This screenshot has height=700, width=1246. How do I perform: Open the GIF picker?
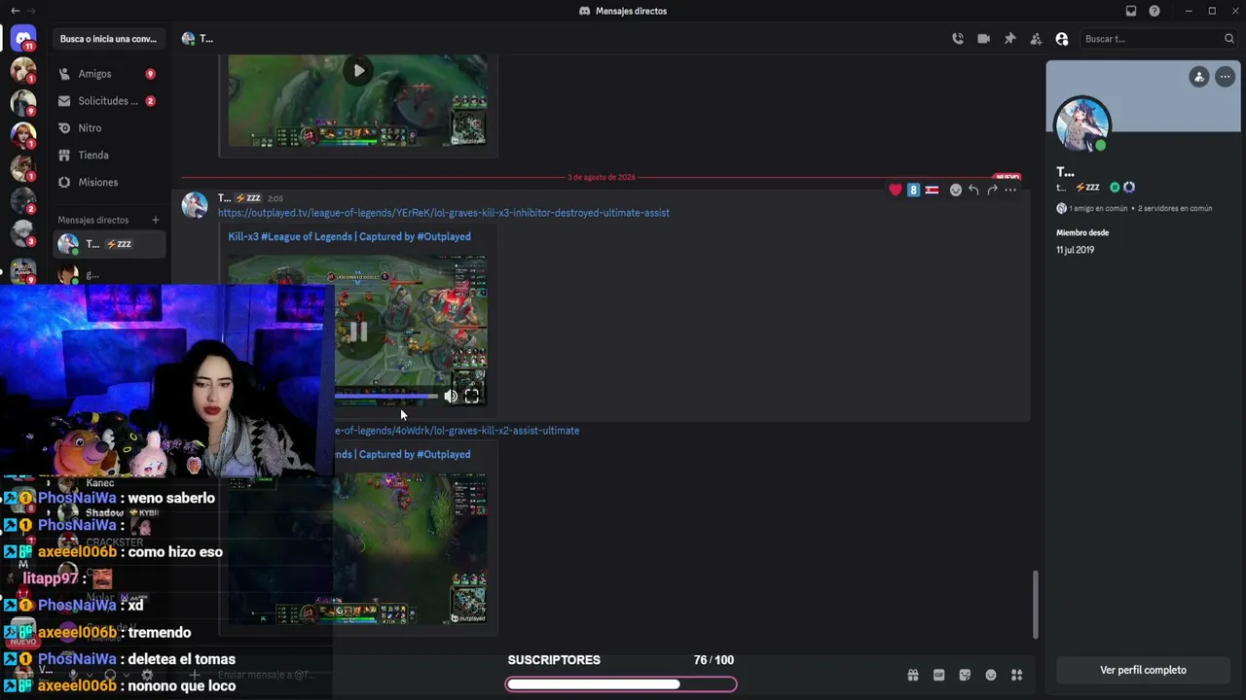[x=938, y=675]
